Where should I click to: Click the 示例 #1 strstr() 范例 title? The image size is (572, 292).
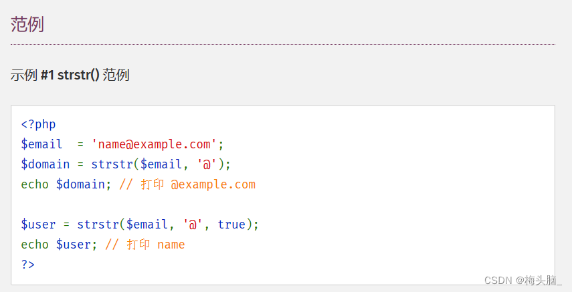[70, 75]
